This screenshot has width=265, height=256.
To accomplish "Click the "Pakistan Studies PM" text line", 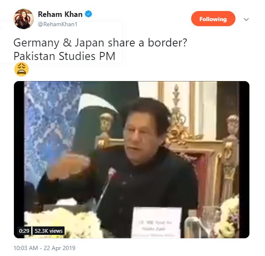I will tap(64, 56).
